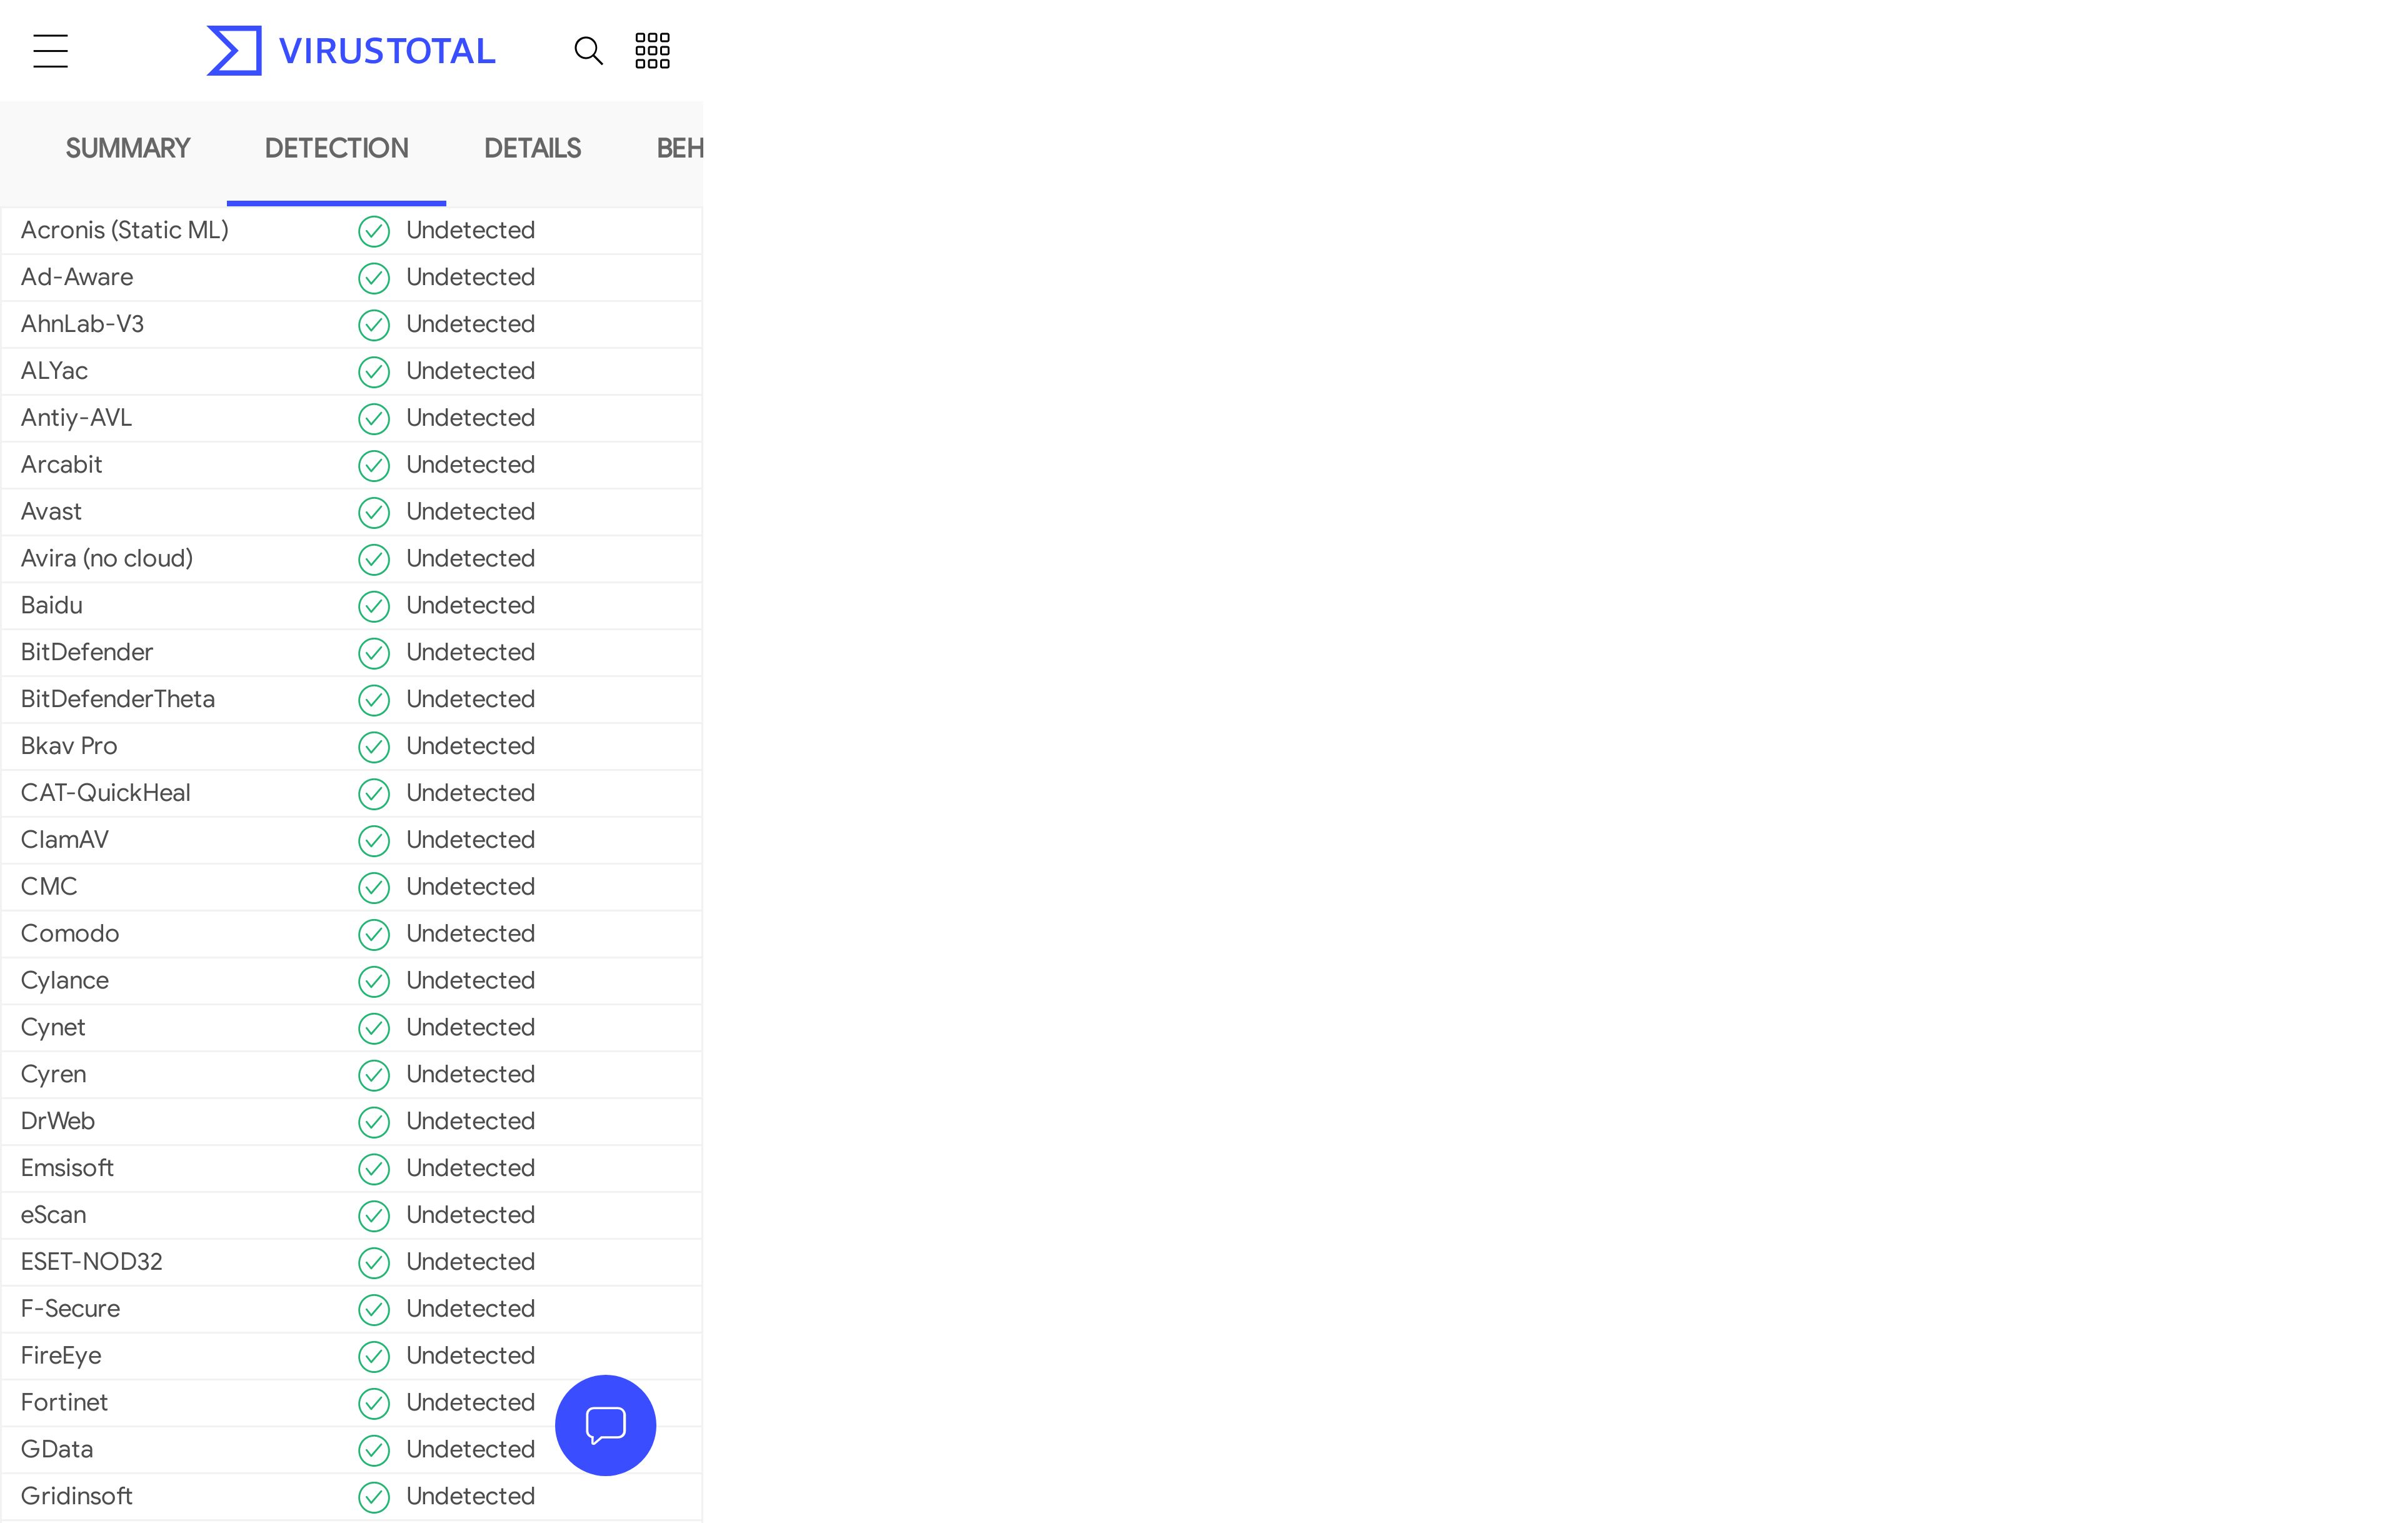Click Undetected result for ESET-NOD32
Viewport: 2408px width, 1523px height.
[x=470, y=1261]
